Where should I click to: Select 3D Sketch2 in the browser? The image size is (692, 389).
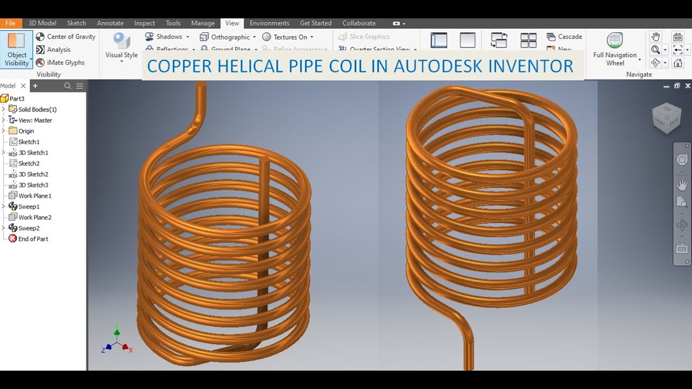point(29,174)
